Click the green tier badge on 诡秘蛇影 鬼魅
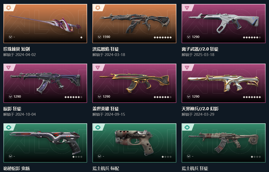The width and height of the screenshot is (269, 172). pyautogui.click(x=8, y=127)
